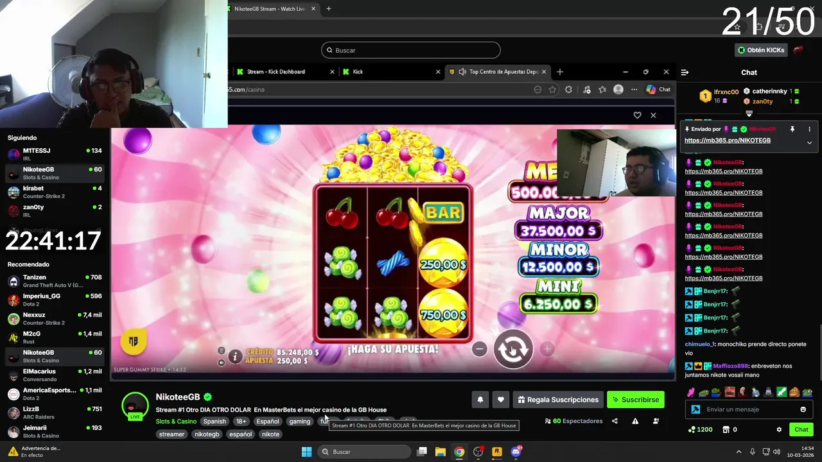Open the streamed browser's three-dot menu
The height and width of the screenshot is (462, 822).
(634, 90)
